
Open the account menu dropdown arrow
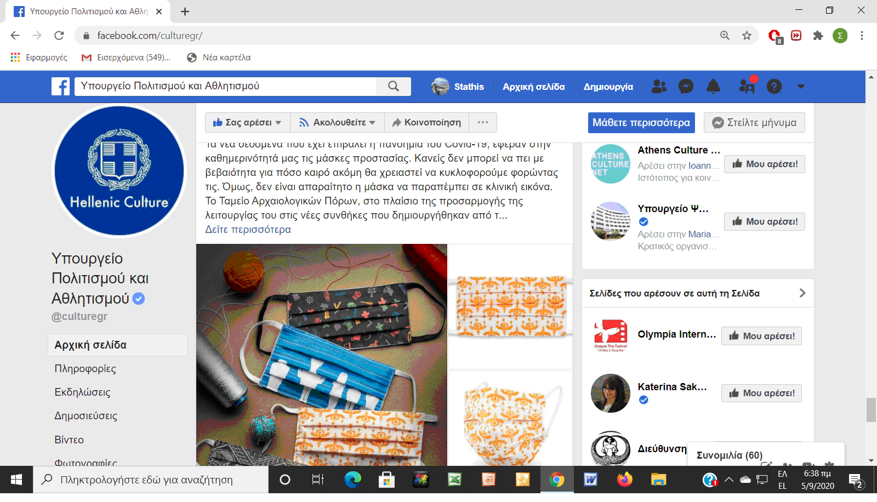[801, 87]
